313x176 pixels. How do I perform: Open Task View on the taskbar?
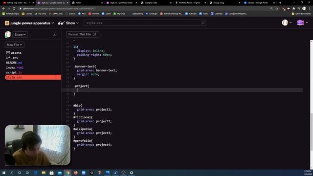point(27,173)
